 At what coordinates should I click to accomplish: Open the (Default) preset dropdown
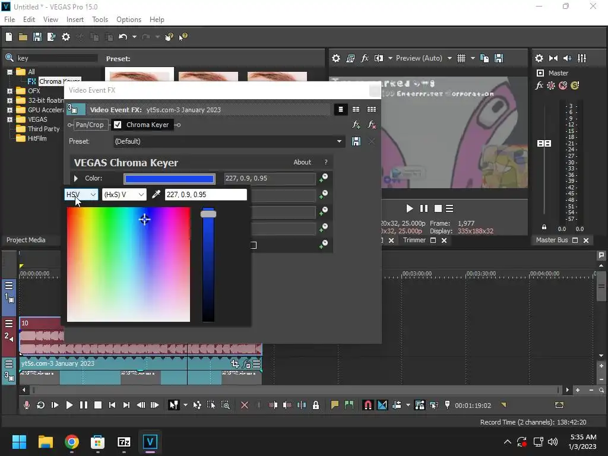click(x=229, y=141)
